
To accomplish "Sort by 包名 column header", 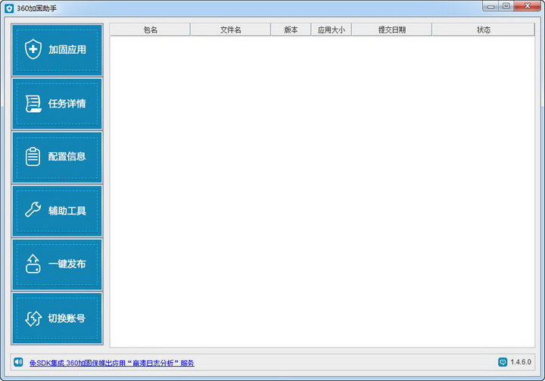I will pos(150,30).
